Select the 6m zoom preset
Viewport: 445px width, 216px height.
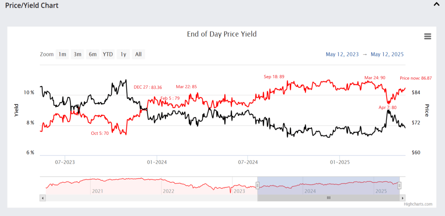(93, 54)
